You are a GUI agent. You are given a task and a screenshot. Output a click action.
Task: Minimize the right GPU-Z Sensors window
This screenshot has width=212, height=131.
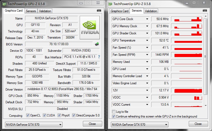tap(187, 3)
